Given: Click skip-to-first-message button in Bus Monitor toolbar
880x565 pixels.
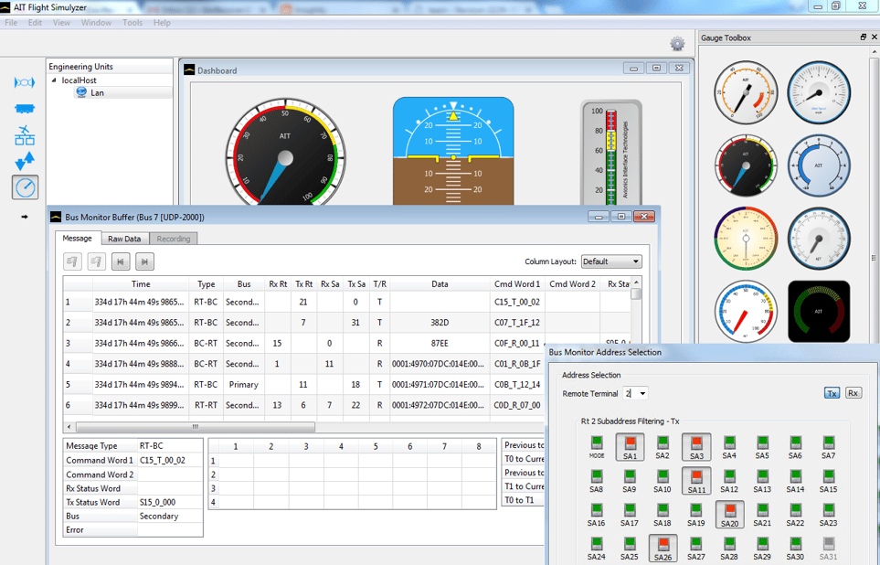Looking at the screenshot, I should point(120,262).
